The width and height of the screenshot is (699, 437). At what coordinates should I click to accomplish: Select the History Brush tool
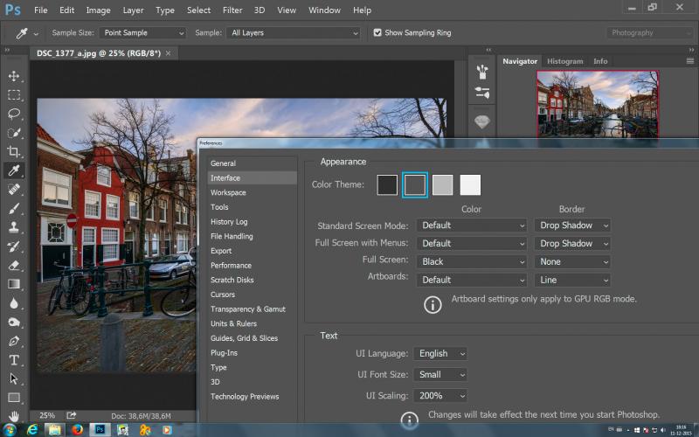click(14, 246)
